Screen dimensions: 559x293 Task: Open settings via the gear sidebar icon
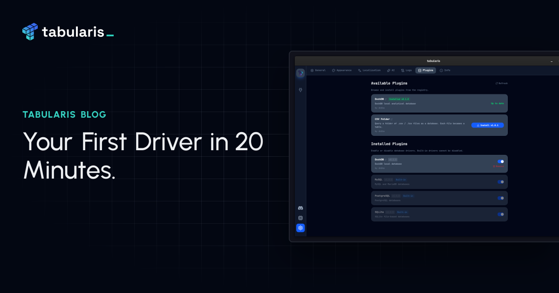point(300,228)
